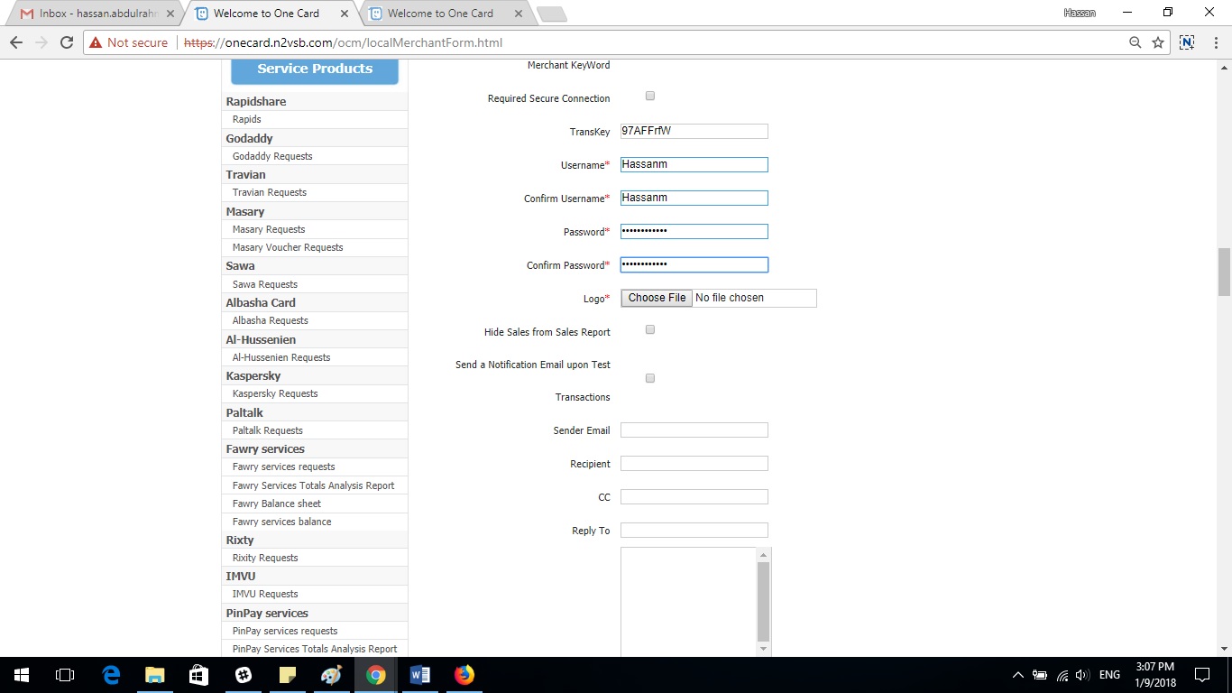Reload the page with the refresh icon

[x=66, y=42]
